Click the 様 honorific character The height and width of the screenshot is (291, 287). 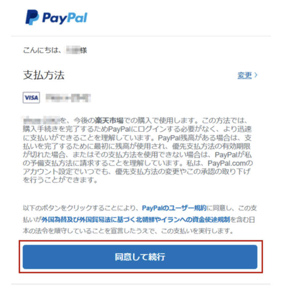[x=83, y=50]
